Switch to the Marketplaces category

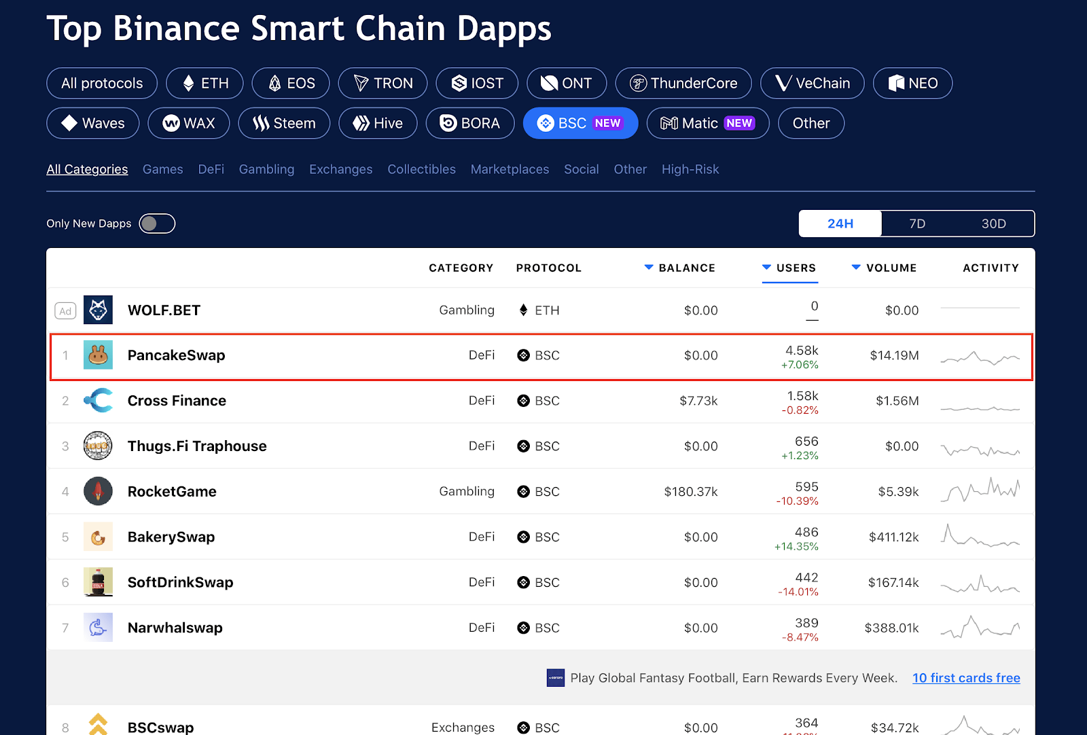pos(510,169)
